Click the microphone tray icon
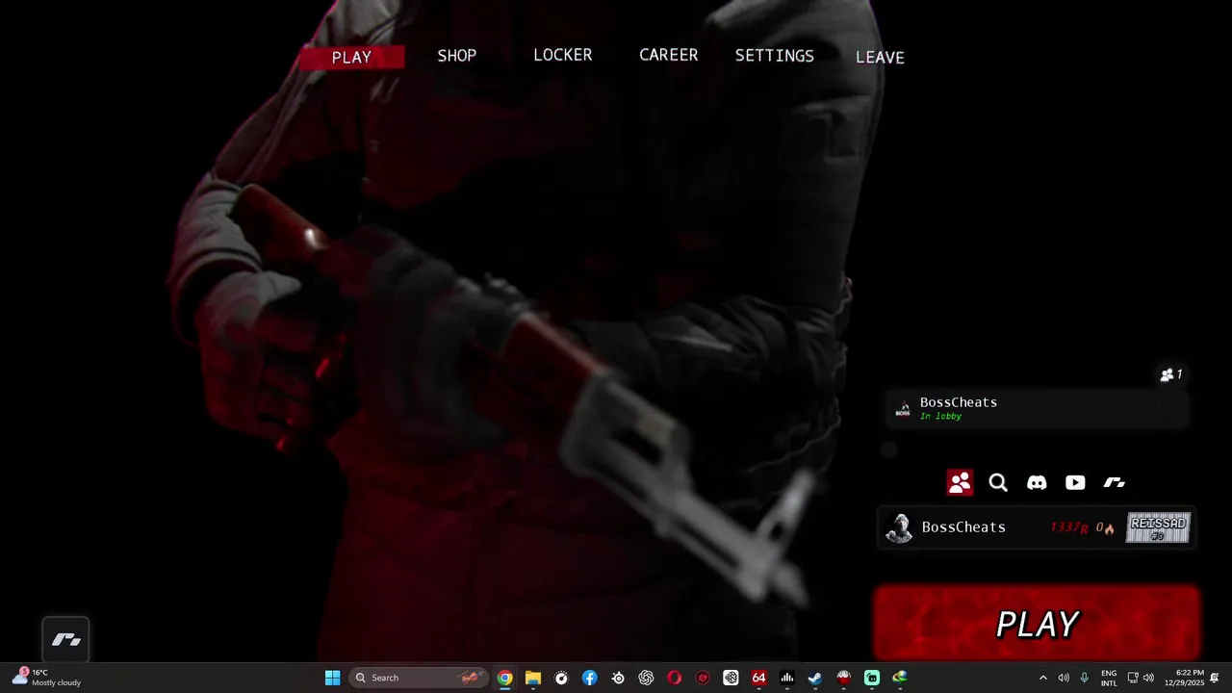This screenshot has height=693, width=1232. click(1085, 678)
